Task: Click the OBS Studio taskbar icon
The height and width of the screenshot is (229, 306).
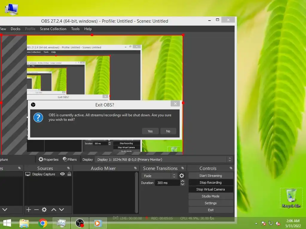Action: tap(79, 223)
